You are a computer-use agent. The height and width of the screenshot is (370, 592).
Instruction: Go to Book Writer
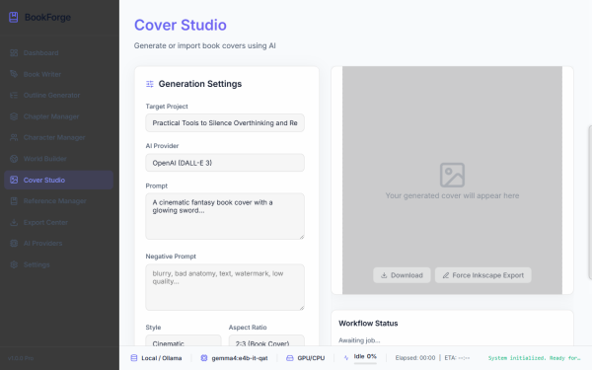click(x=58, y=74)
